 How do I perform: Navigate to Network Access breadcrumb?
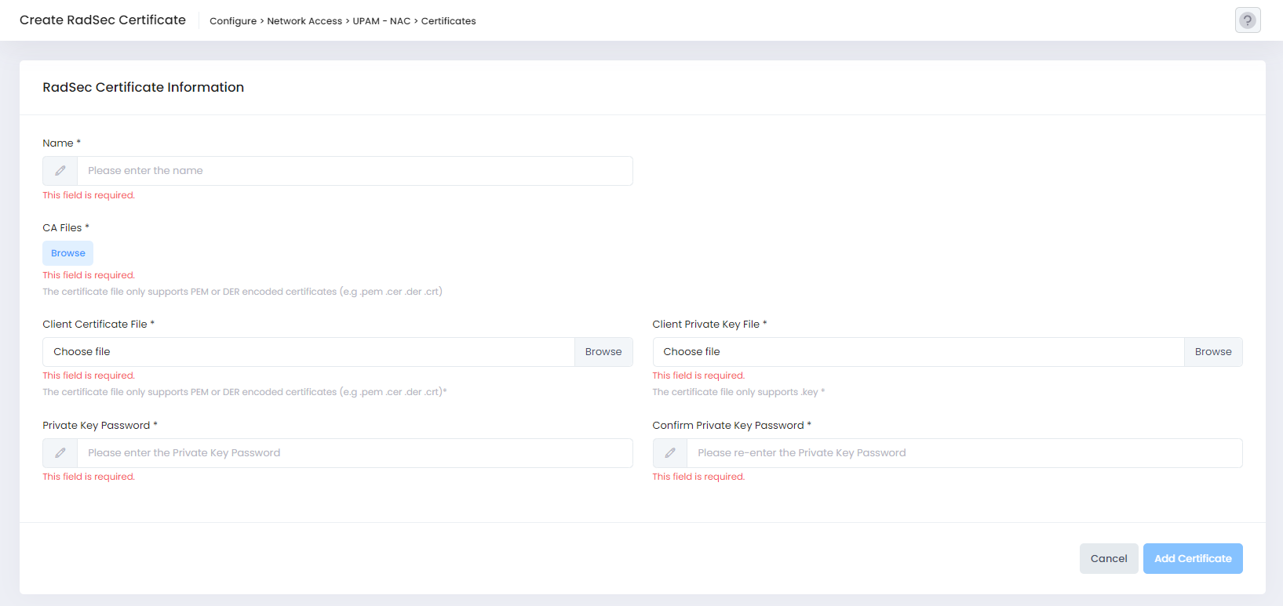tap(304, 21)
